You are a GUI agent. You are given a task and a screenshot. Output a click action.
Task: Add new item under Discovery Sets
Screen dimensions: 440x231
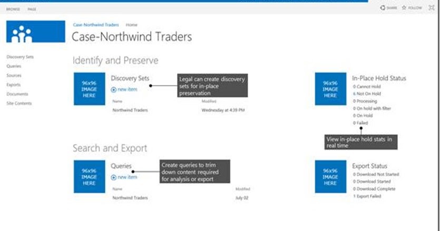coord(127,89)
